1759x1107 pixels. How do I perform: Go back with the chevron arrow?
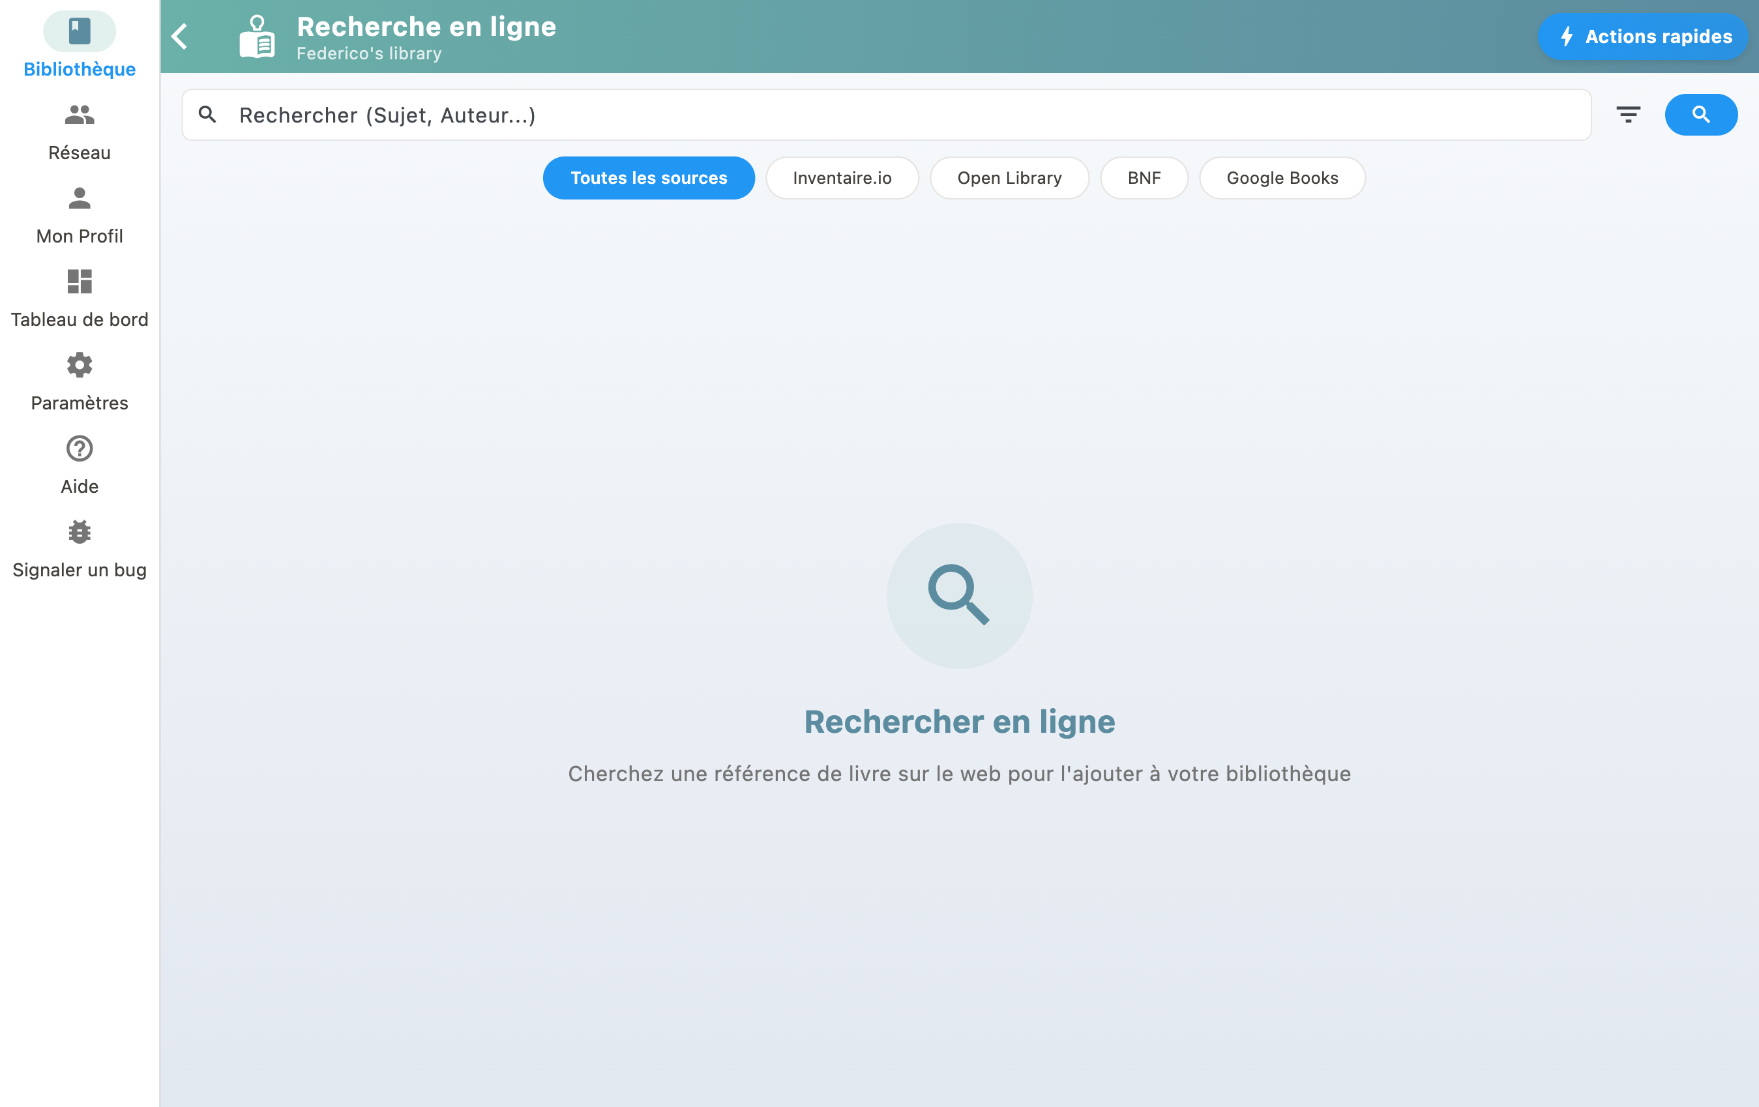[x=179, y=37]
